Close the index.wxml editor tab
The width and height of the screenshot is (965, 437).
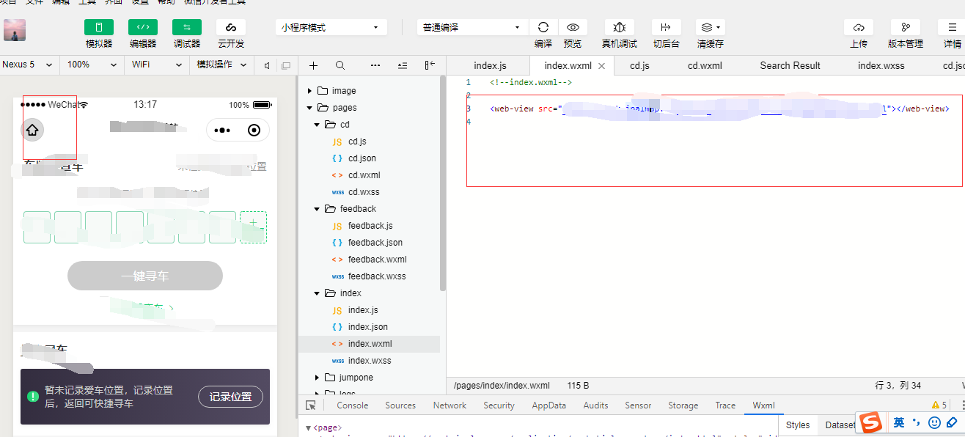601,66
